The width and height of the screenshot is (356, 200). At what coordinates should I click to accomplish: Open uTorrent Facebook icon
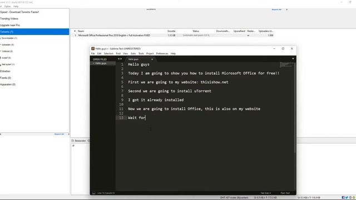[343, 198]
